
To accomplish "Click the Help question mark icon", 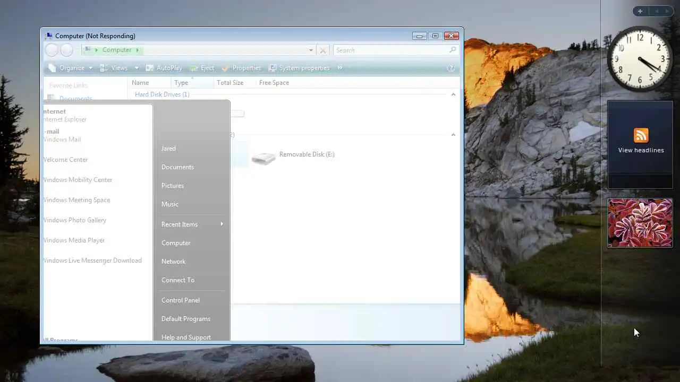I will (451, 68).
